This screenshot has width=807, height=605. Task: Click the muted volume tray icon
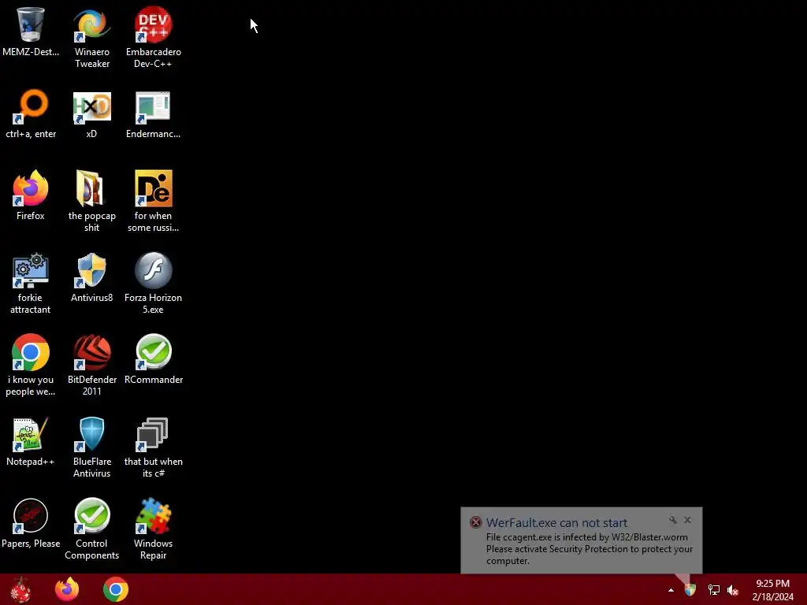(733, 590)
